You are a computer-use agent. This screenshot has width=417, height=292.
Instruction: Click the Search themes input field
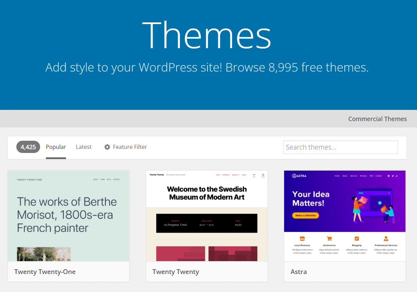tap(340, 147)
